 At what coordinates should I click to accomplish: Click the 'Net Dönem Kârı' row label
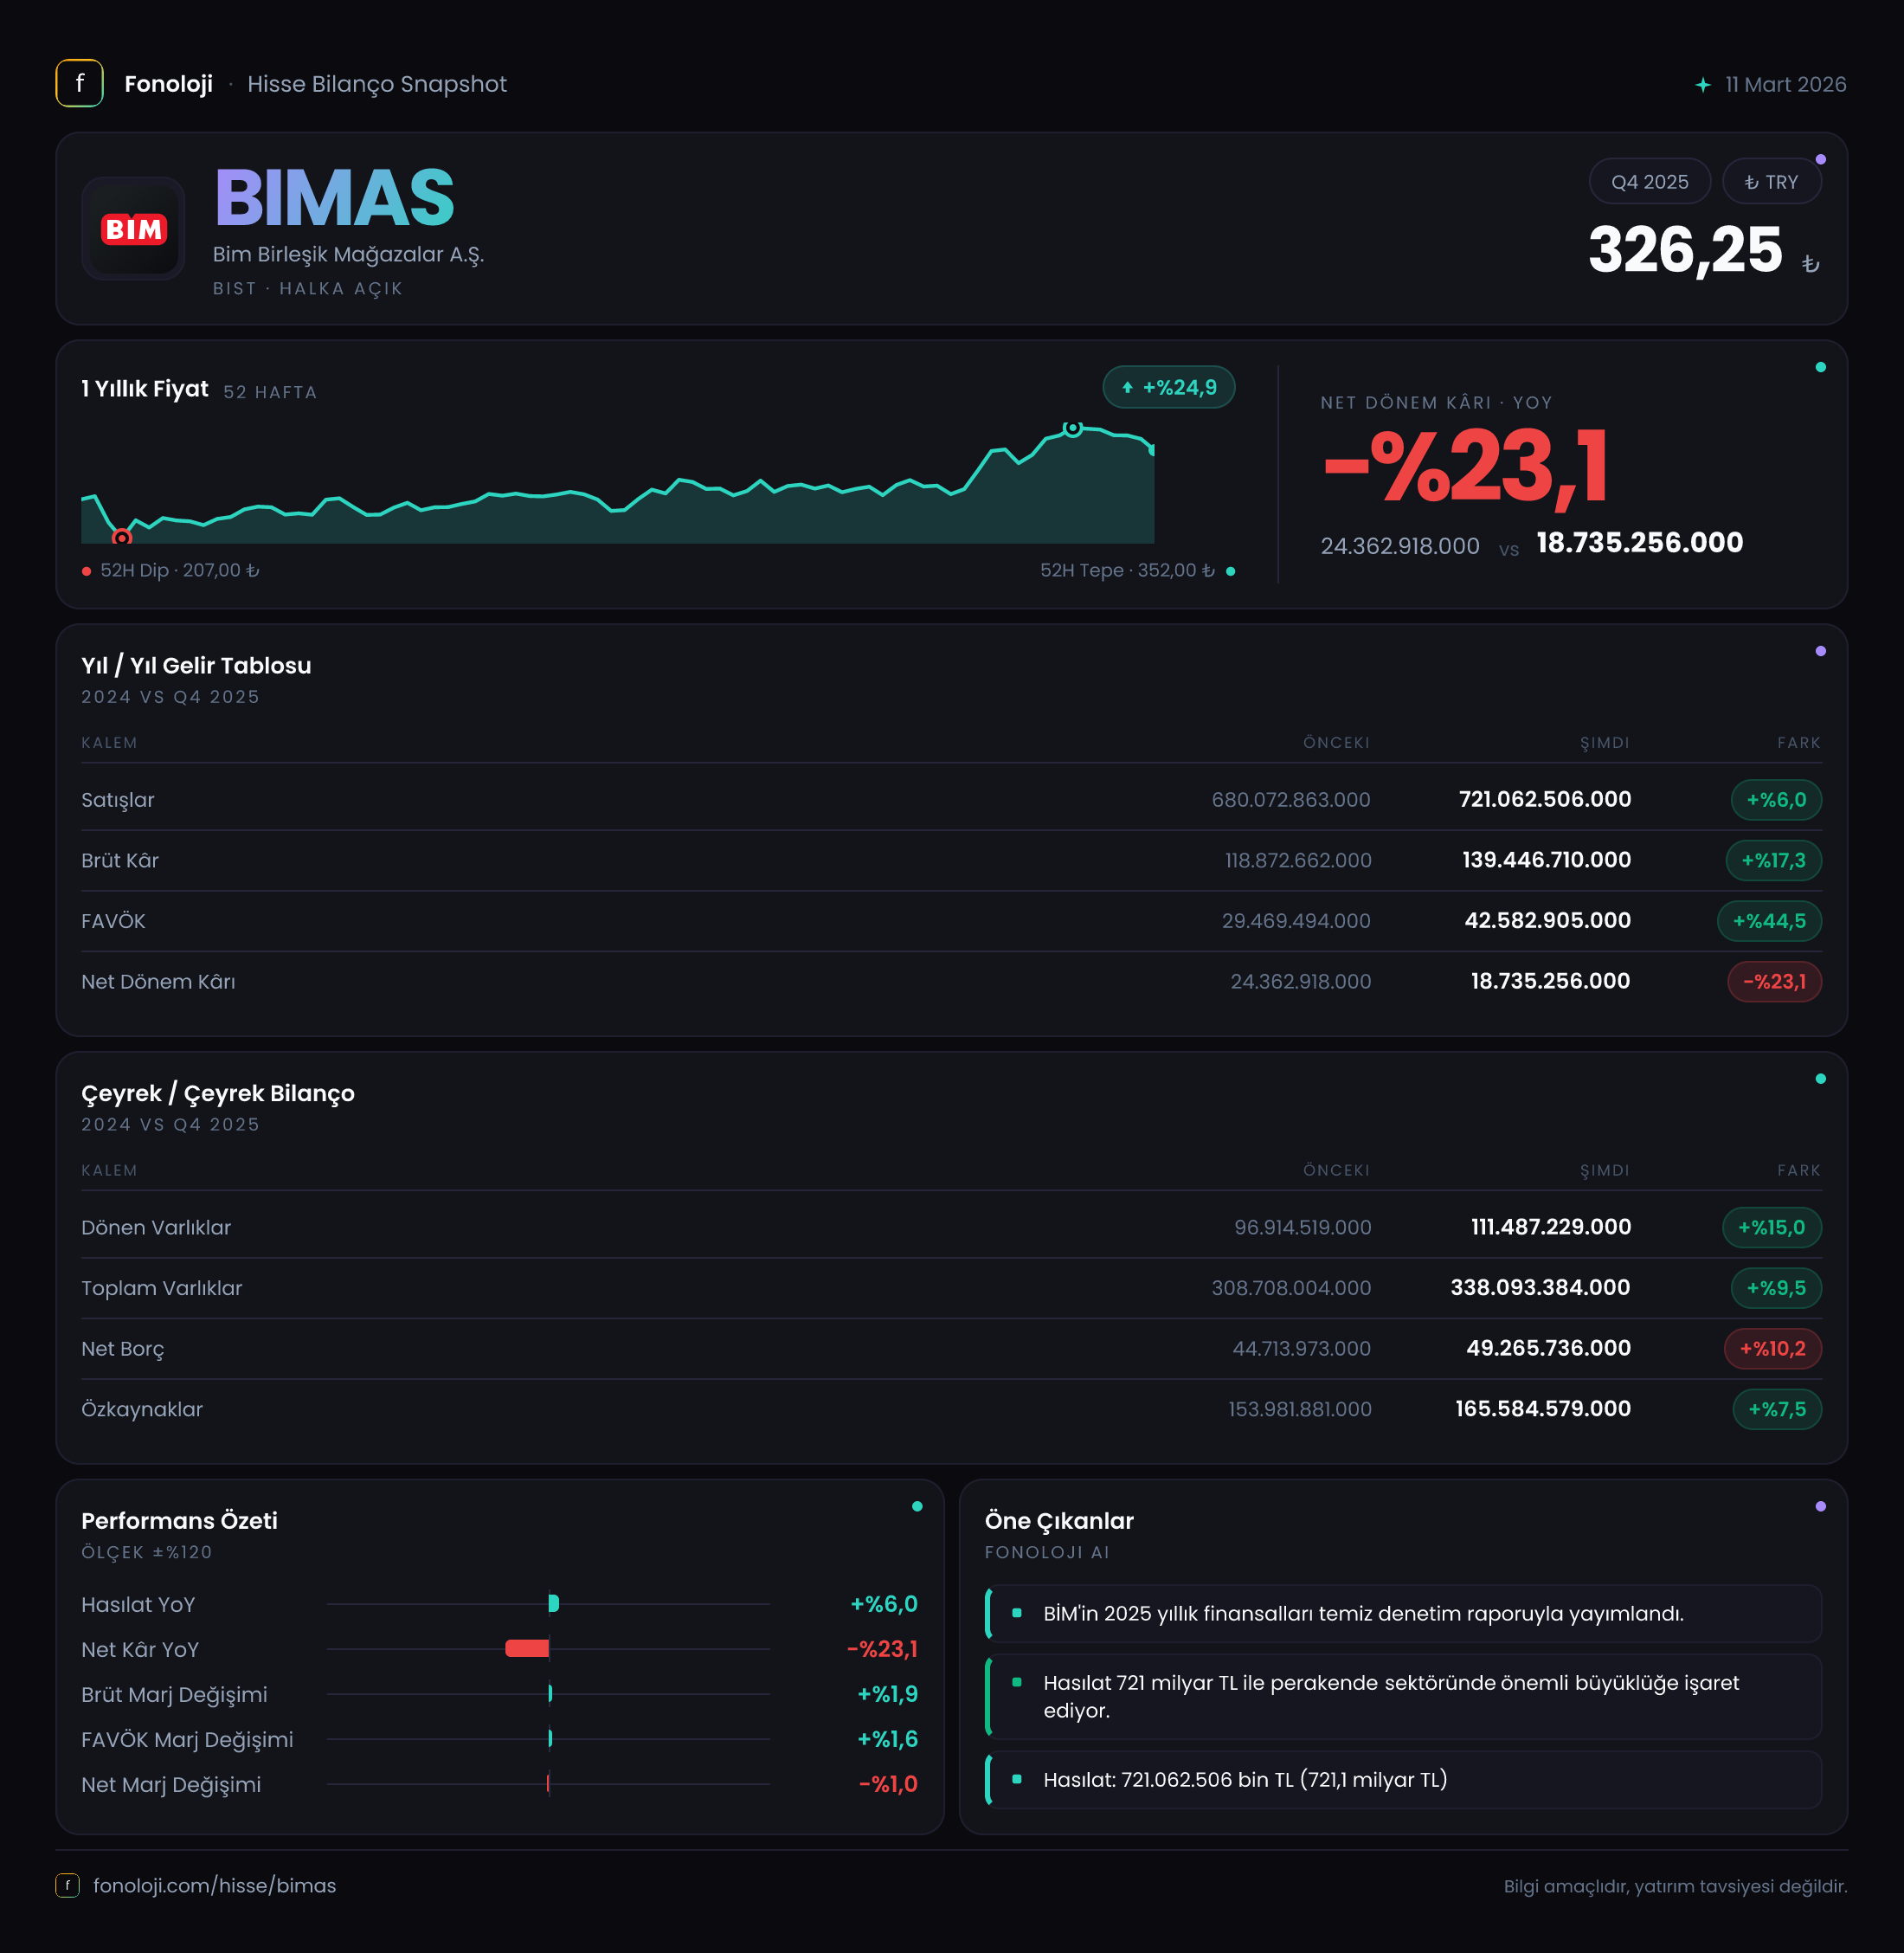pos(158,982)
